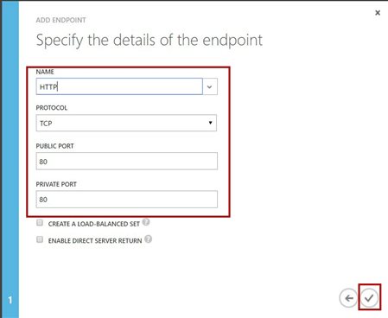Go back using the left arrow icon
Screen dimensions: 388x318
click(349, 298)
